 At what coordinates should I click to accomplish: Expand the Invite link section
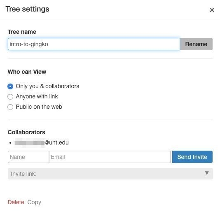110,174
